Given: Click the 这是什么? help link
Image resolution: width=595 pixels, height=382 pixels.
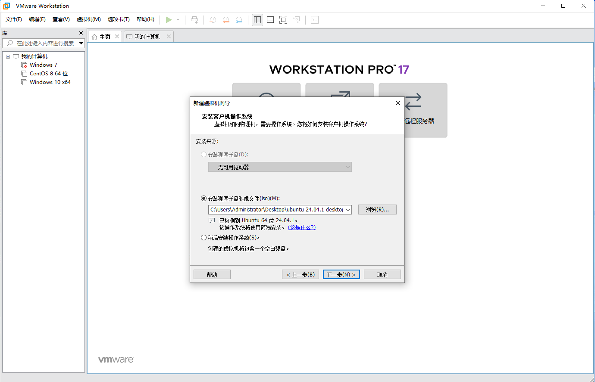Looking at the screenshot, I should [x=302, y=227].
